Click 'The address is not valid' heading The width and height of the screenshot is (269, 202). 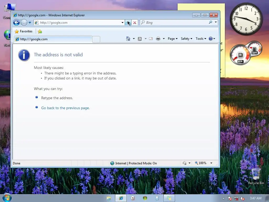[x=58, y=55]
